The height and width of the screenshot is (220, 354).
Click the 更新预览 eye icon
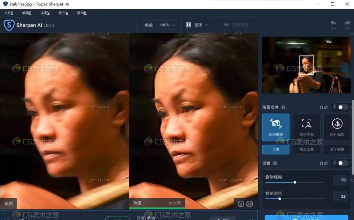pyautogui.click(x=226, y=25)
